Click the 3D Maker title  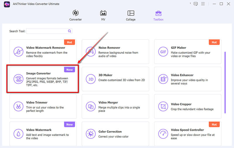pyautogui.click(x=105, y=75)
